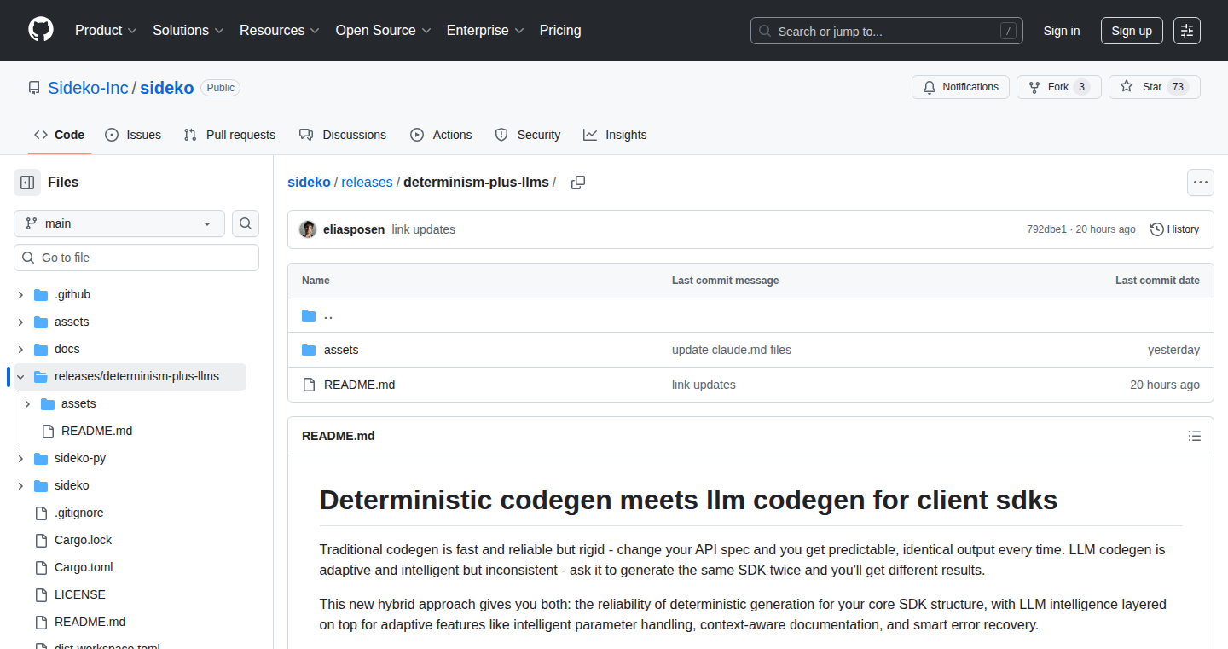This screenshot has height=649, width=1228.
Task: Click the sideko-py folder icon in tree
Action: coord(41,458)
